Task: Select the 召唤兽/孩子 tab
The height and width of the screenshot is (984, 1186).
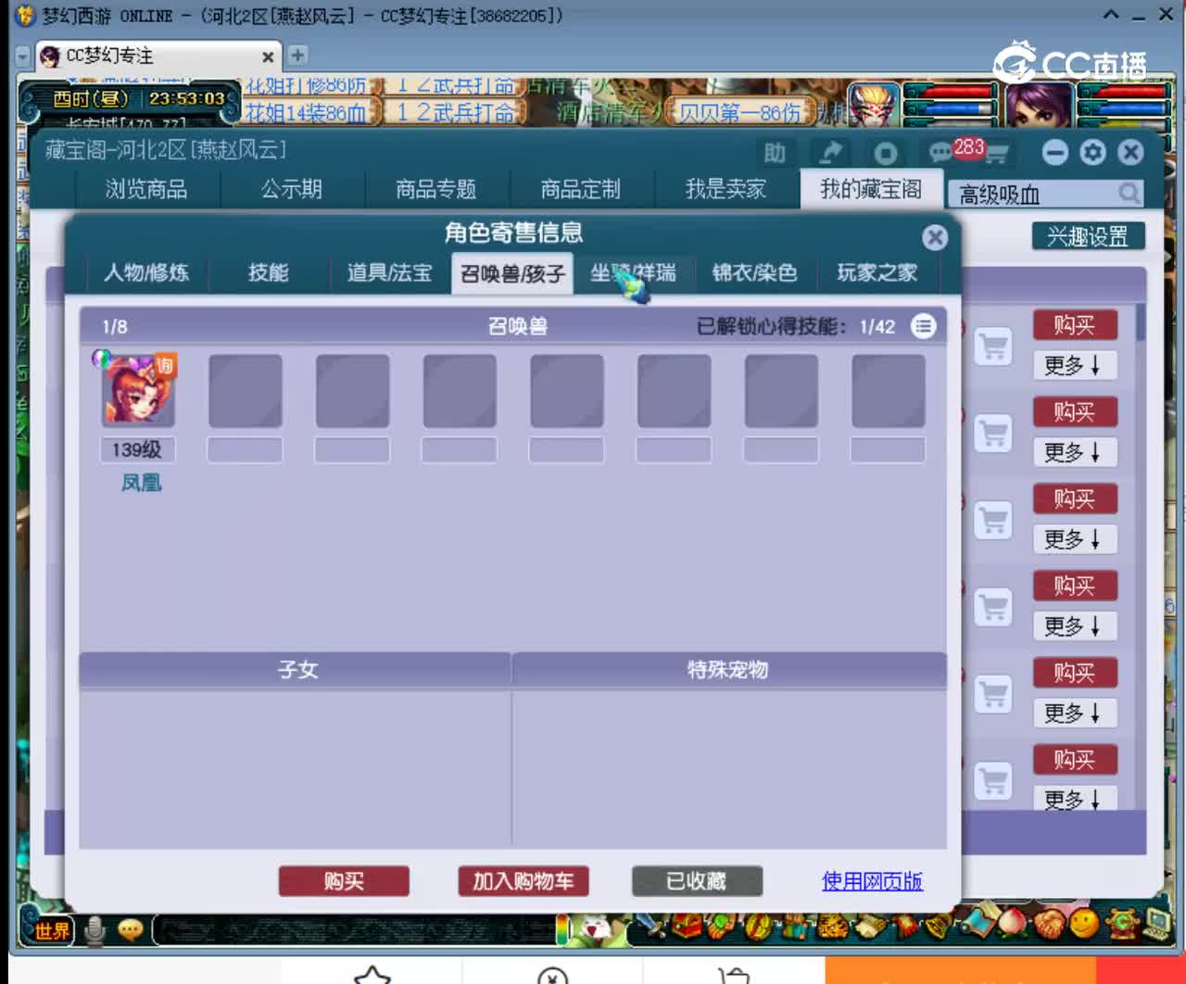Action: click(x=512, y=273)
